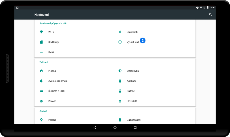Tap the memory chip icon
230x137 pixels.
coord(41,101)
